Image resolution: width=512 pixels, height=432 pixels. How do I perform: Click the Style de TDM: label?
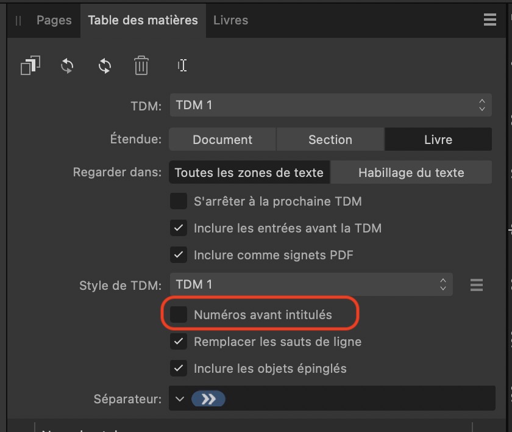click(121, 286)
